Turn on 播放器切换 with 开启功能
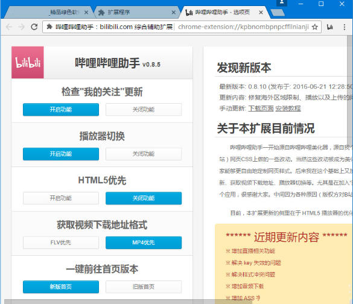Viewport: 353px width, 304px height. point(61,154)
